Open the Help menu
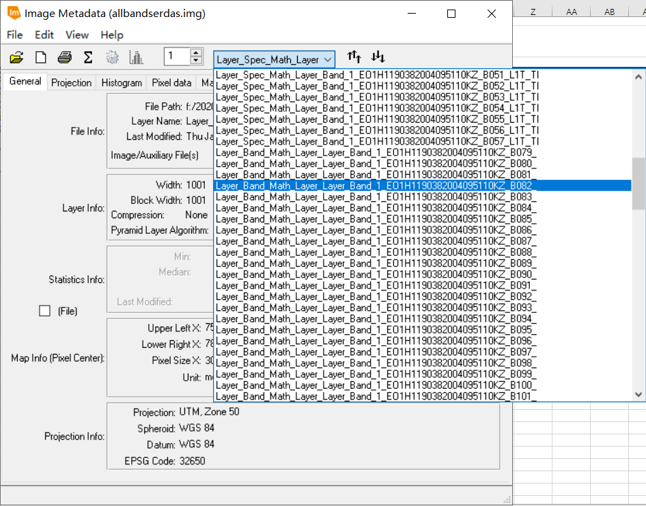The height and width of the screenshot is (506, 646). (111, 35)
